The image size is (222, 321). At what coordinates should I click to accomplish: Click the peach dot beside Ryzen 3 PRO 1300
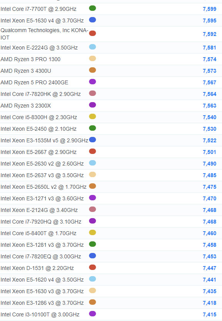click(x=92, y=58)
